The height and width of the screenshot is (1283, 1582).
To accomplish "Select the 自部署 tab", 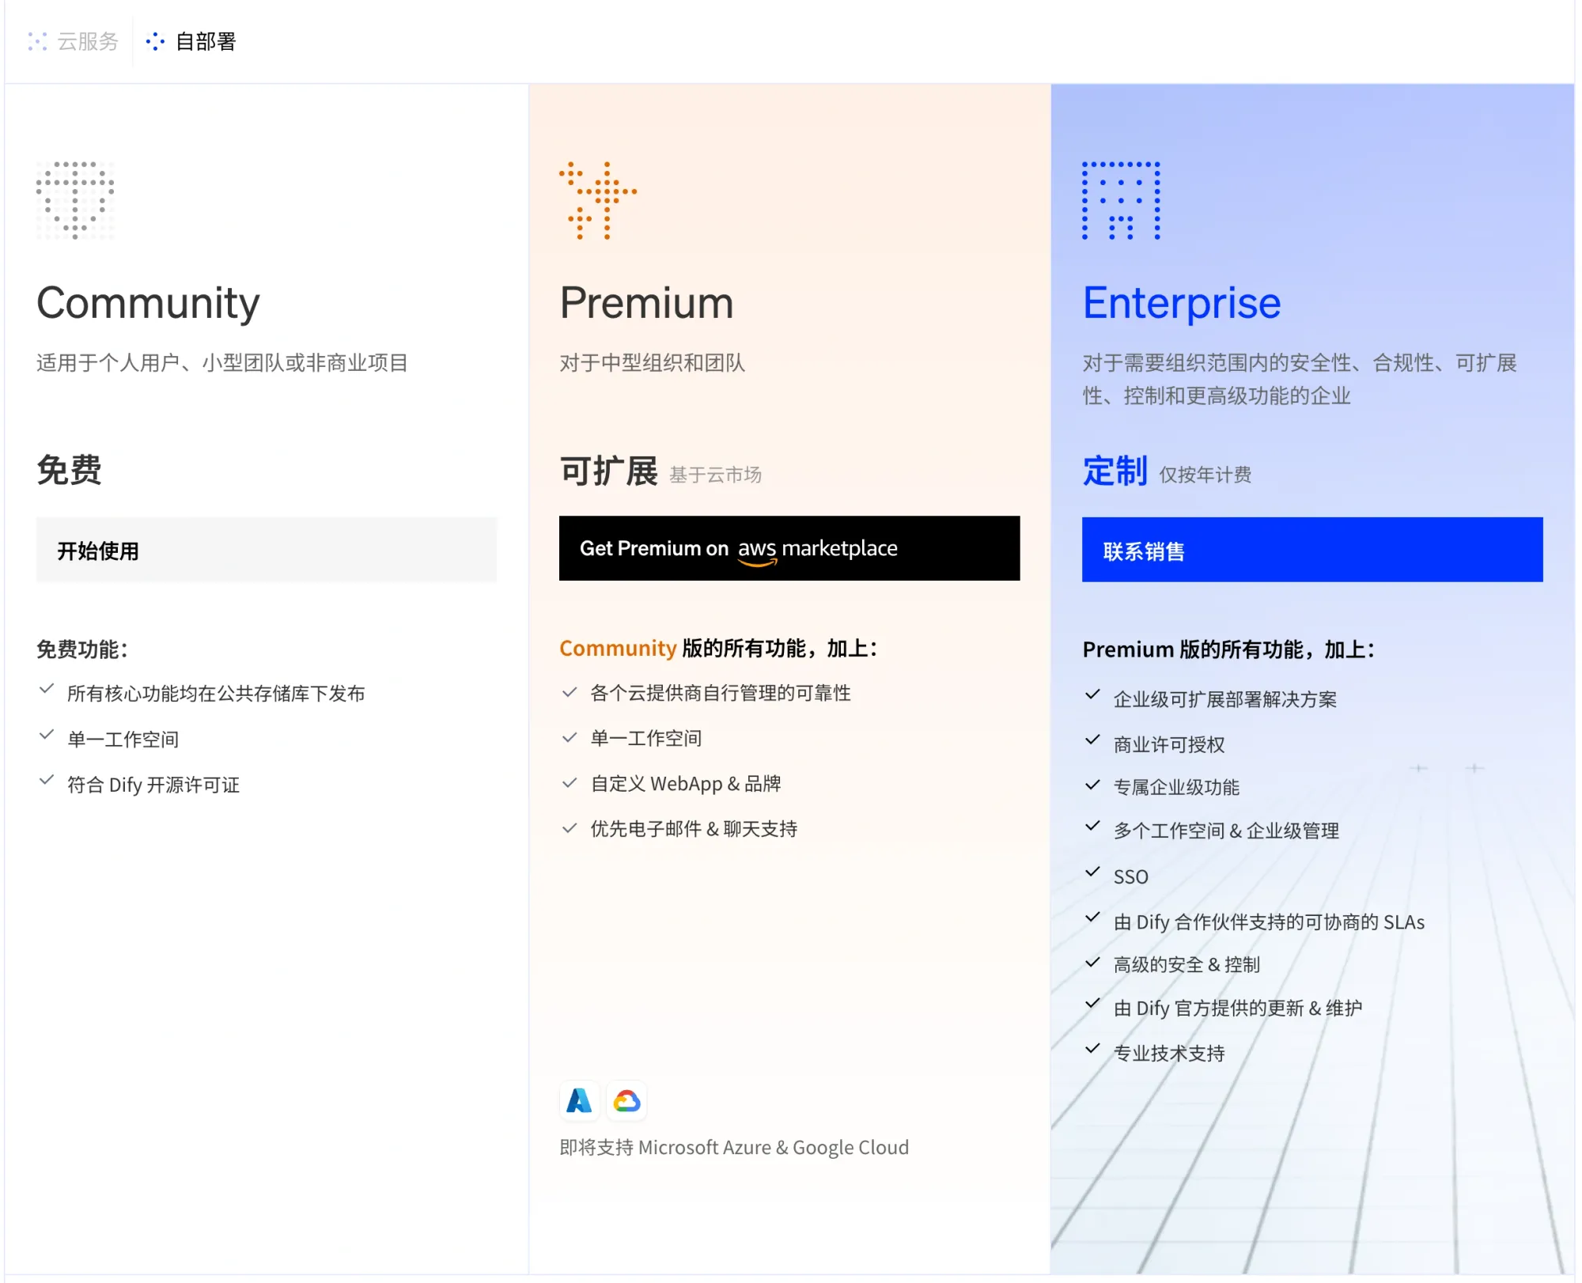I will [x=191, y=41].
